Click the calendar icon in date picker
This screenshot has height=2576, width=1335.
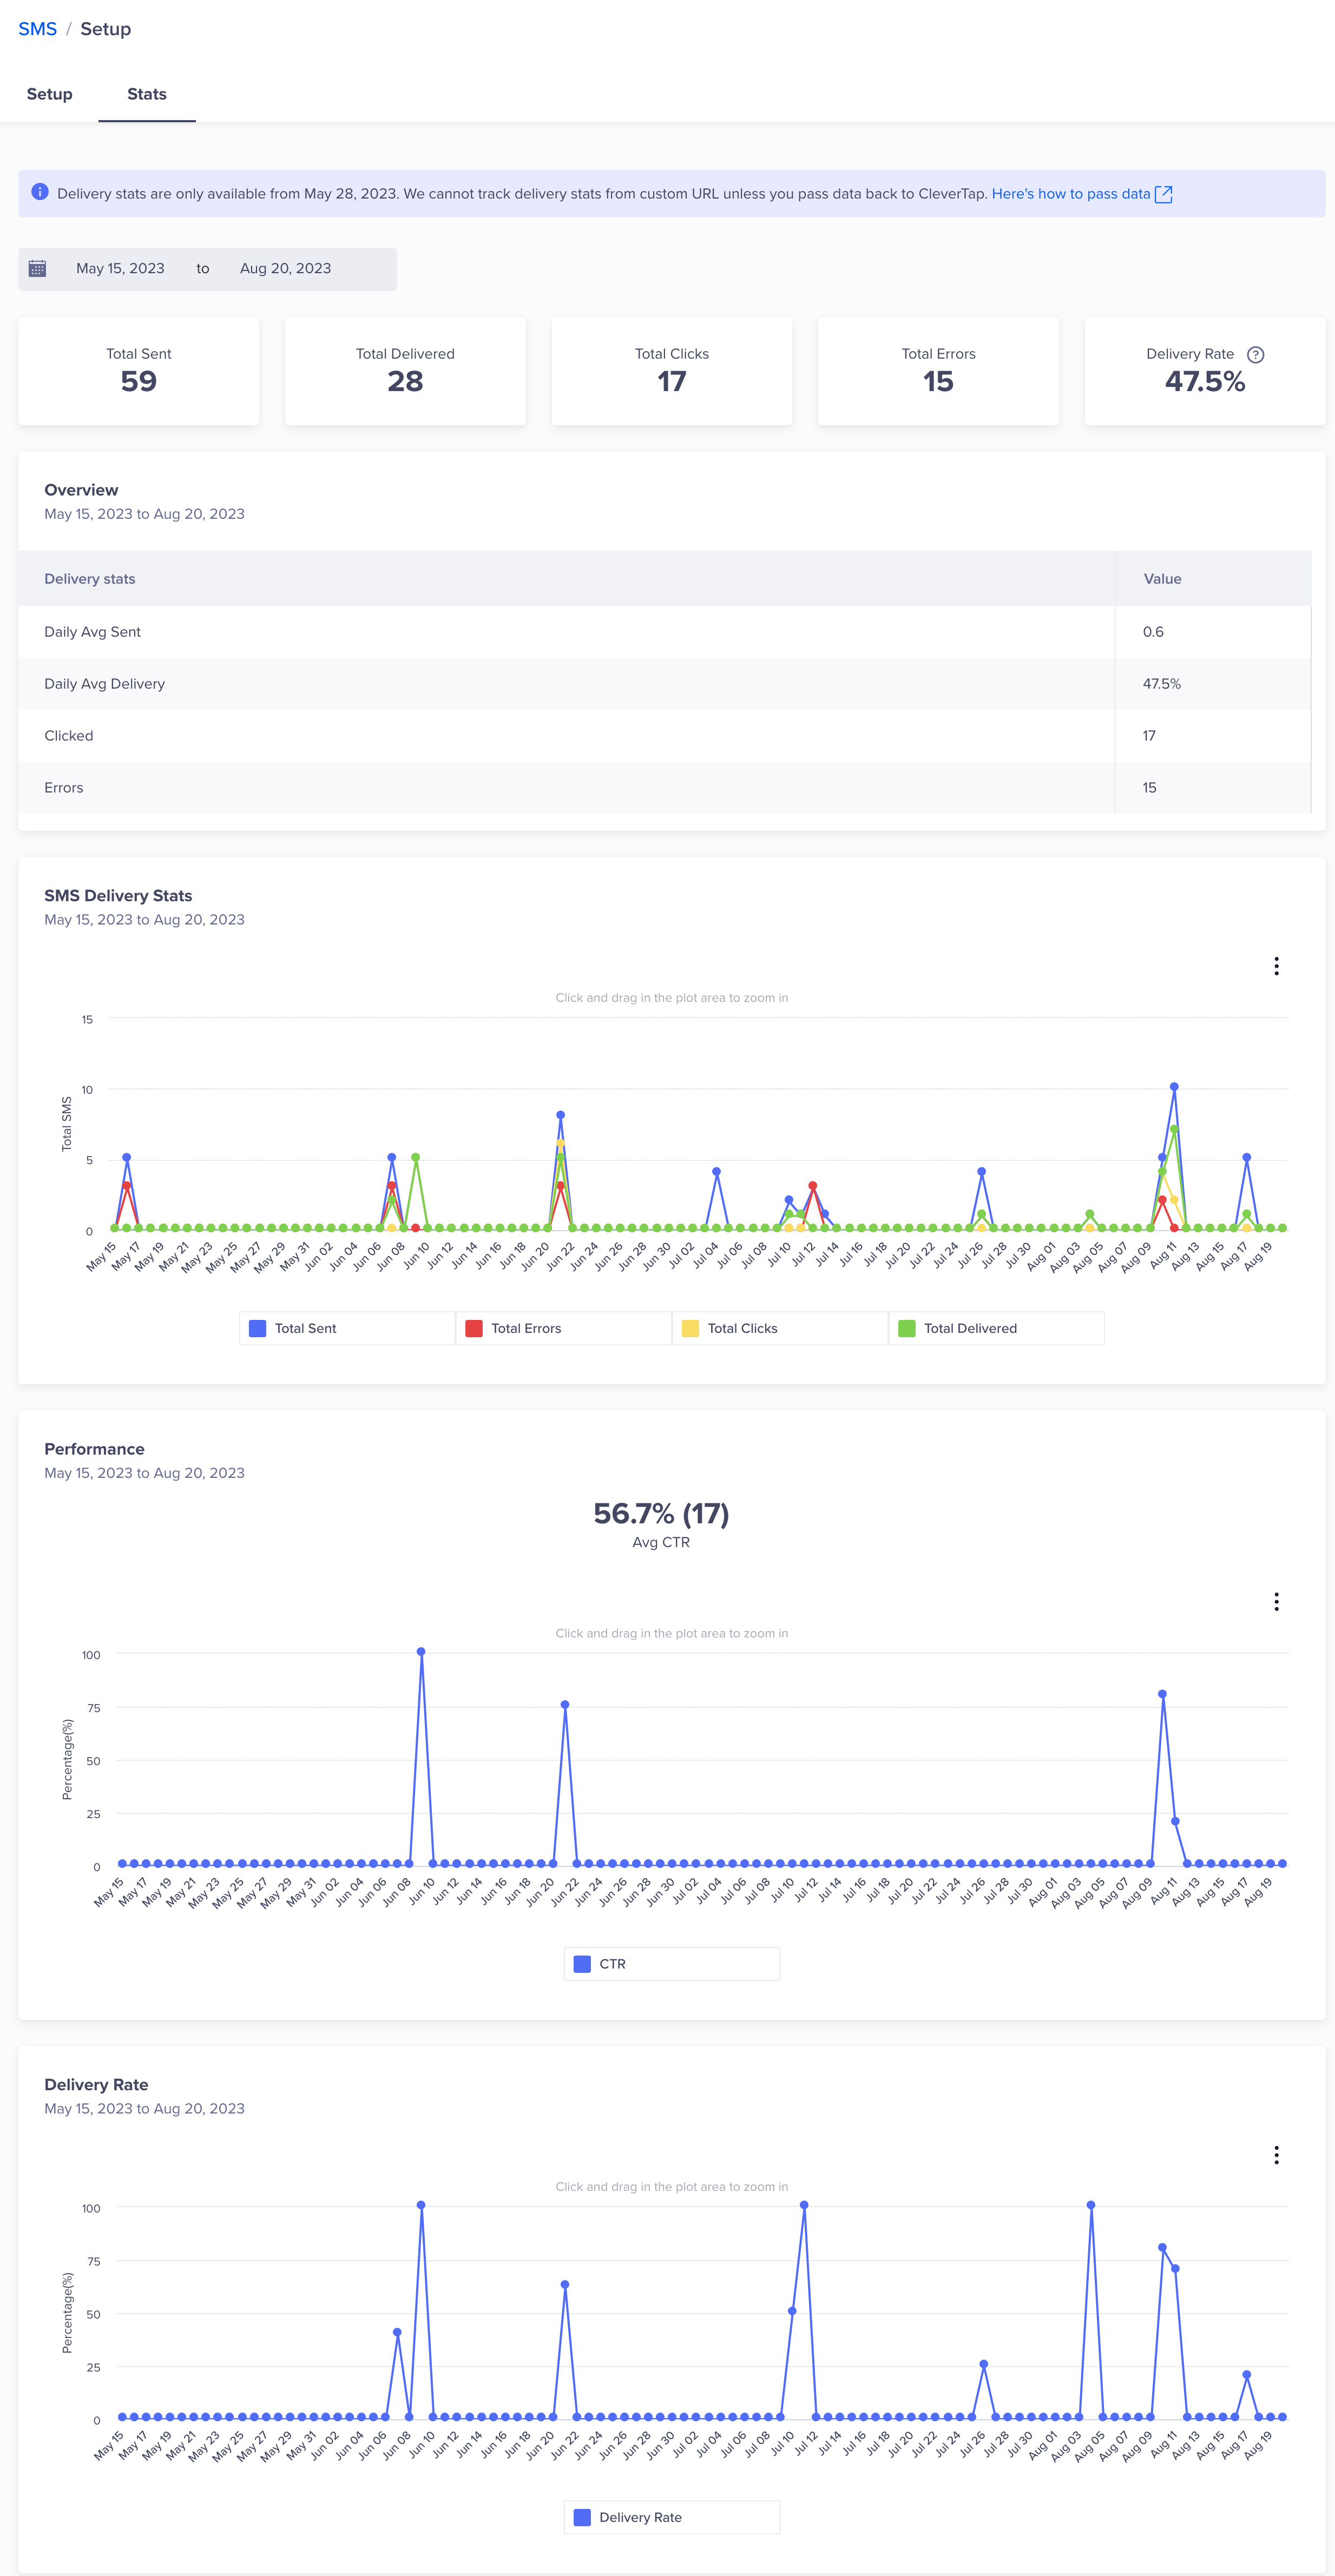(x=38, y=269)
